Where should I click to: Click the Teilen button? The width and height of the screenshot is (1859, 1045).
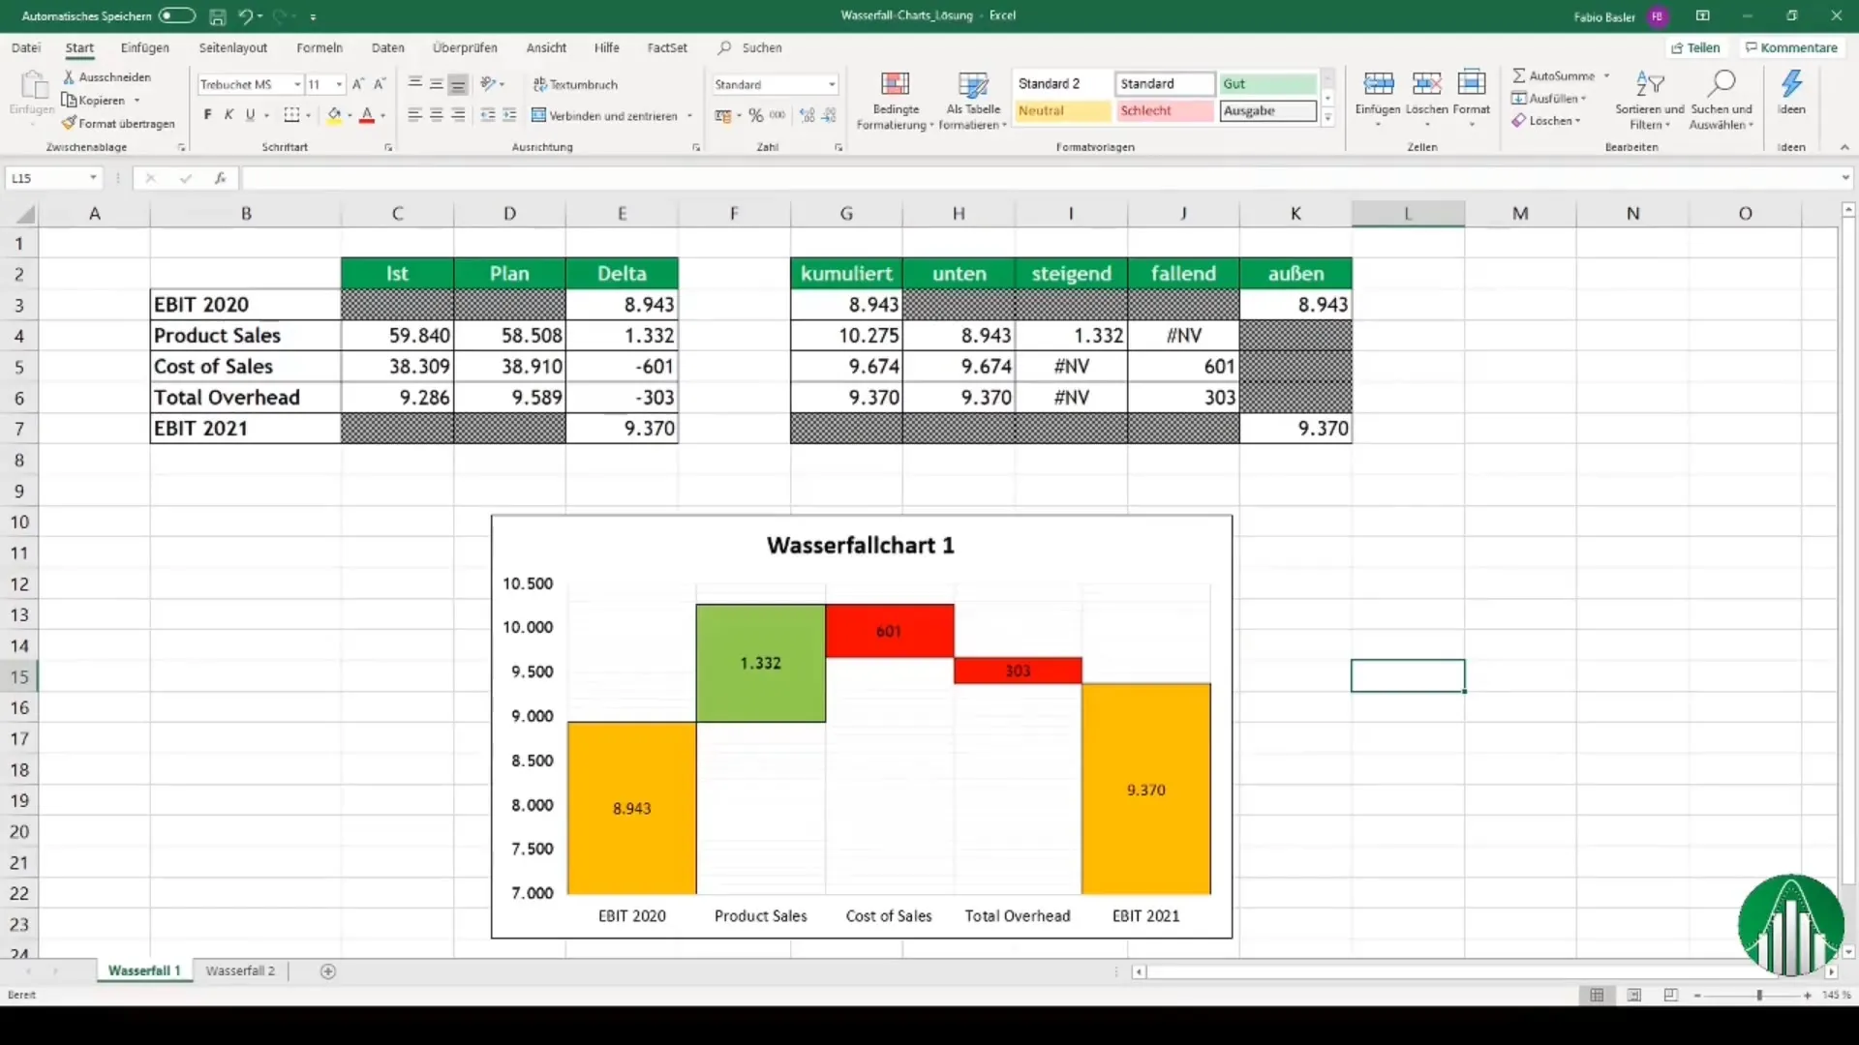[x=1695, y=47]
